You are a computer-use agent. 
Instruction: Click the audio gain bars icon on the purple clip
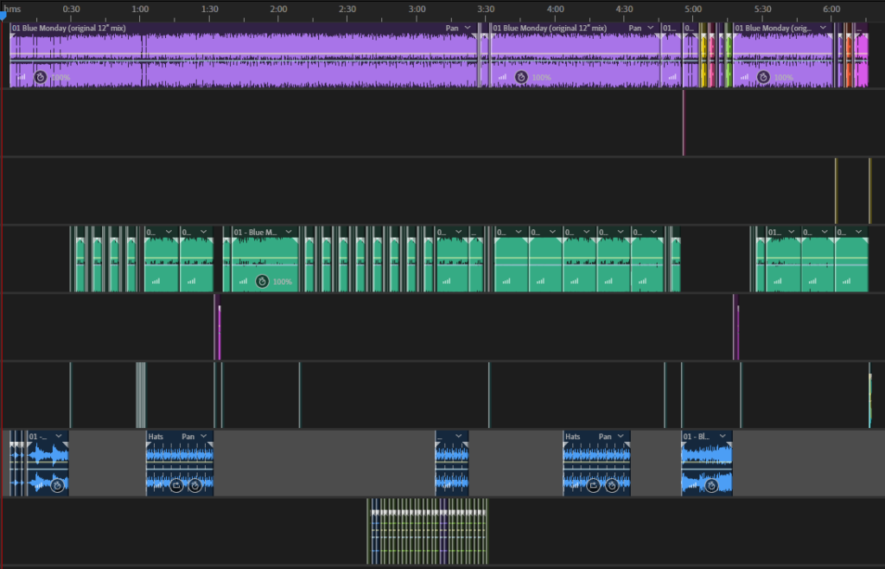point(21,77)
